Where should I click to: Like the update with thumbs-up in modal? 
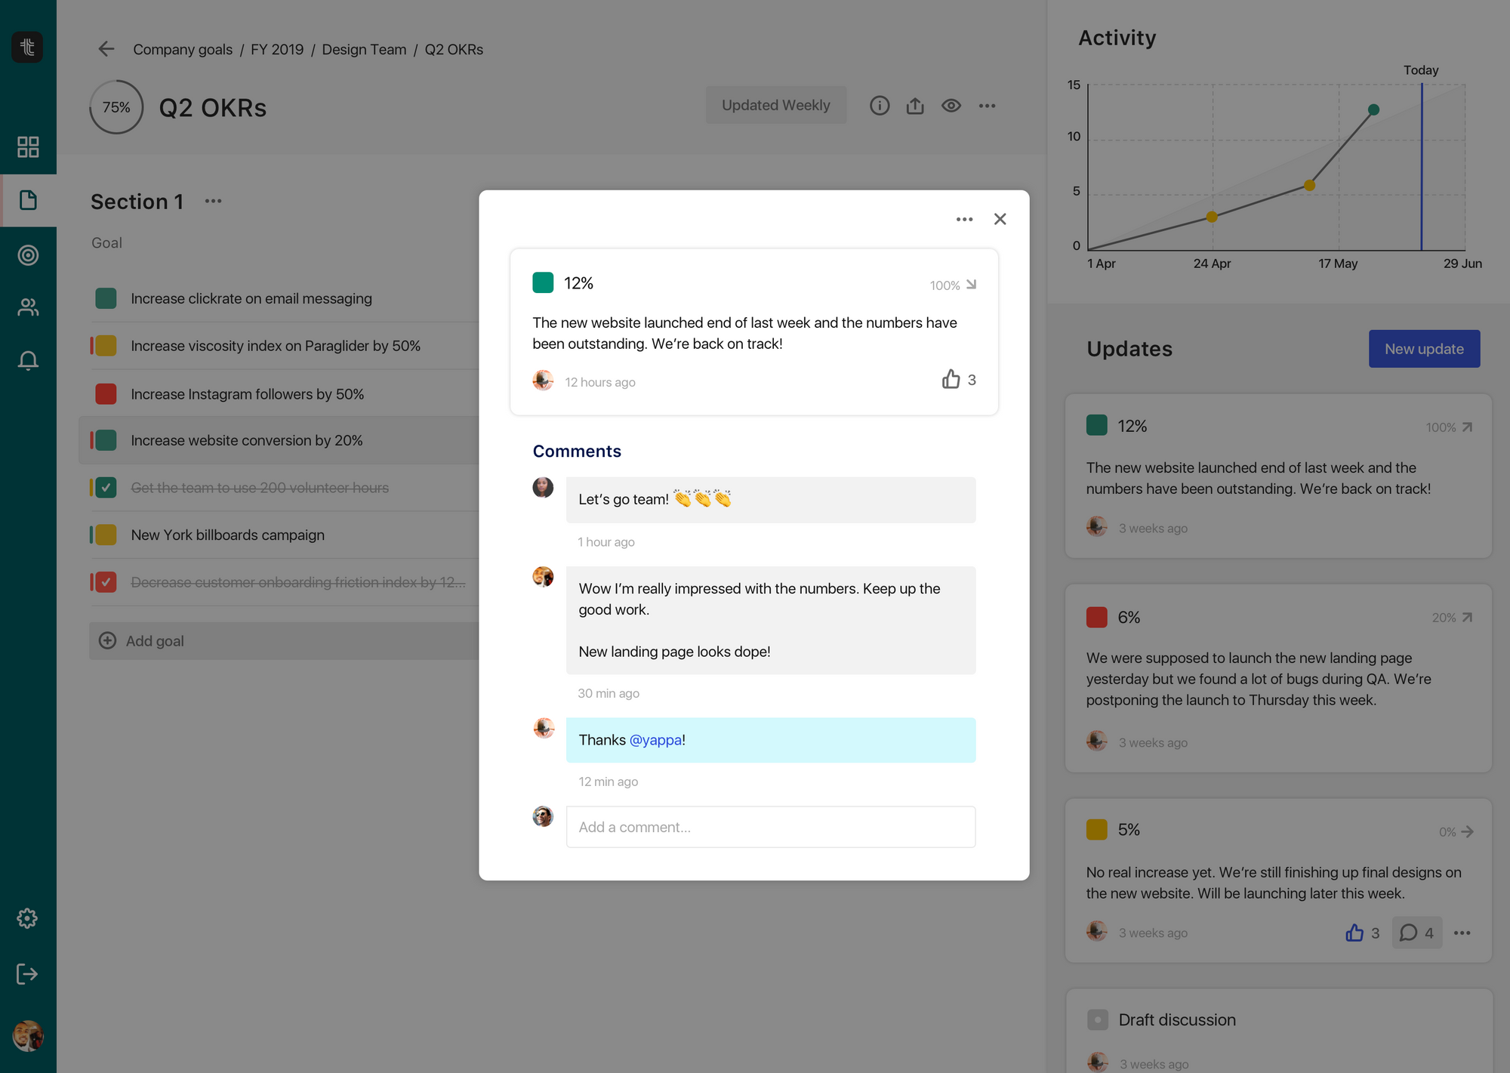[951, 379]
